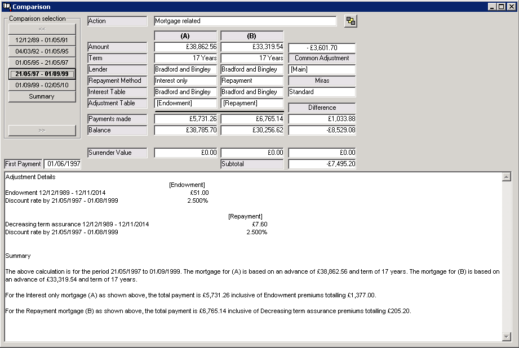
Task: Click the Action field showing Mortgage related
Action: [245, 21]
